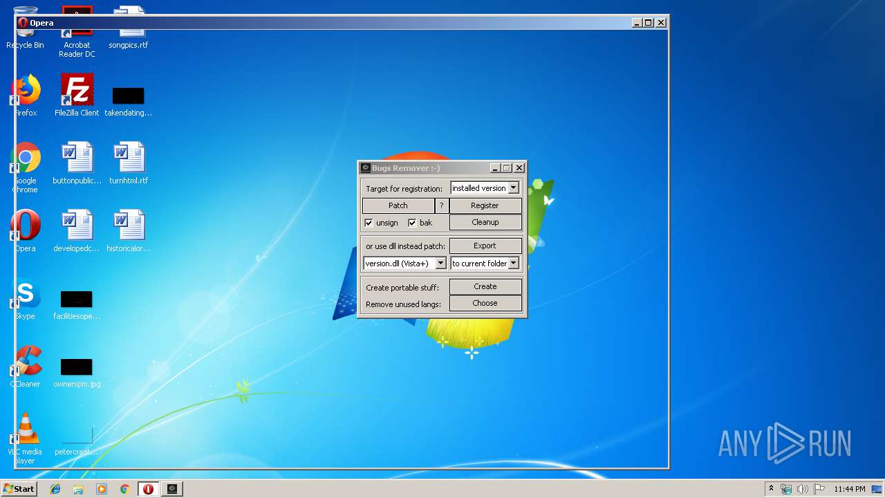885x498 pixels.
Task: Launch CCleaner desktop shortcut
Action: 25,367
